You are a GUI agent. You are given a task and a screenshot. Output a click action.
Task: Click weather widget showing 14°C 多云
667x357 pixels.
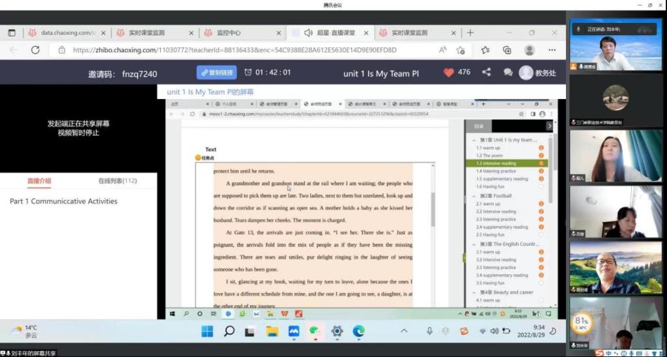point(25,332)
